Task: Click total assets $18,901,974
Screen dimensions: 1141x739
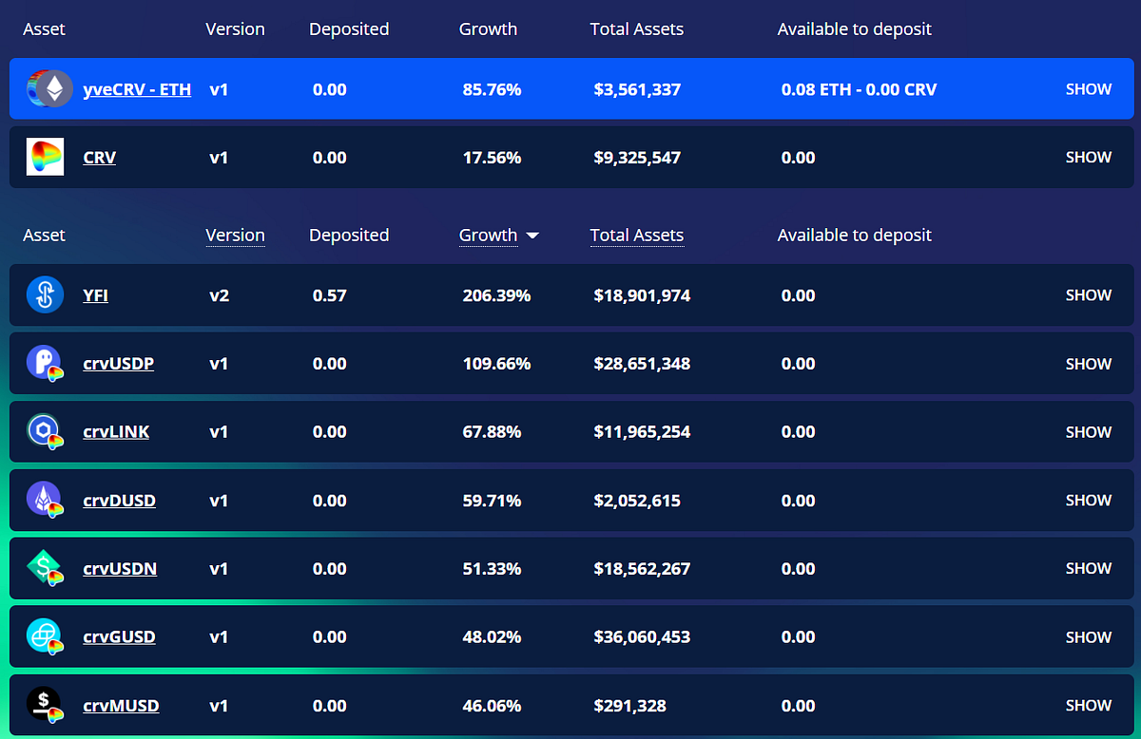Action: [642, 295]
